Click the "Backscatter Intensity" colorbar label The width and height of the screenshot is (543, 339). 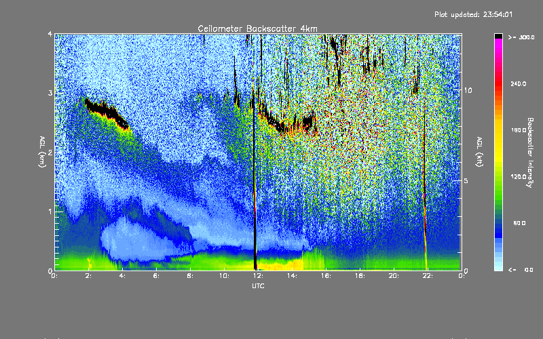point(530,153)
